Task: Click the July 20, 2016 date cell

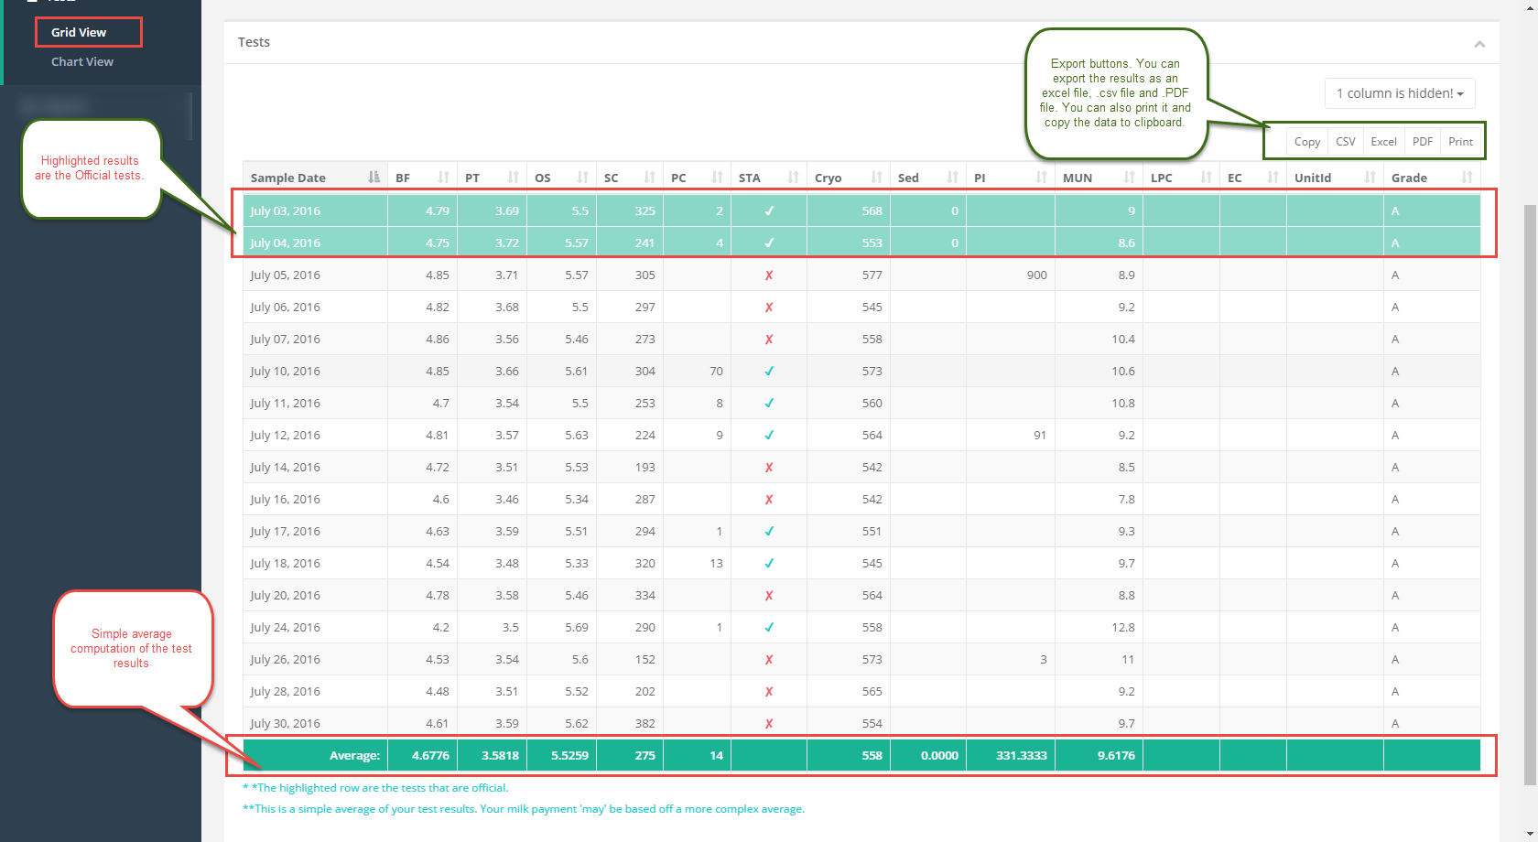Action: [x=315, y=595]
